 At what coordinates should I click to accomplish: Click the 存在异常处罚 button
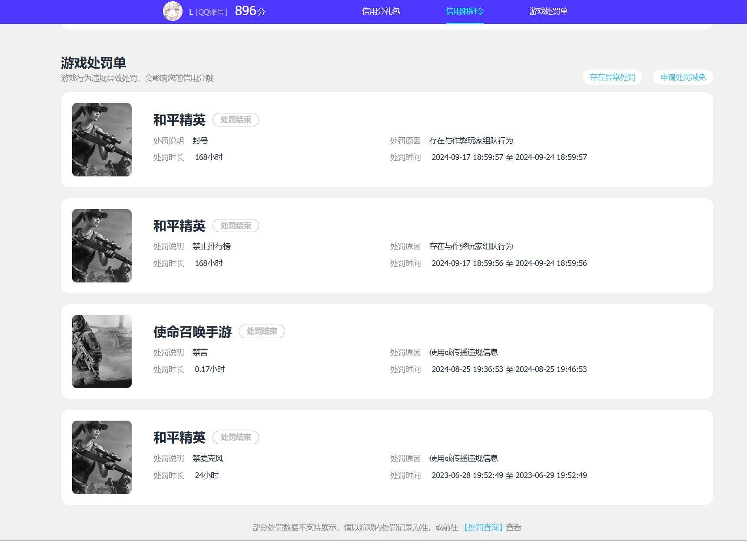(612, 77)
